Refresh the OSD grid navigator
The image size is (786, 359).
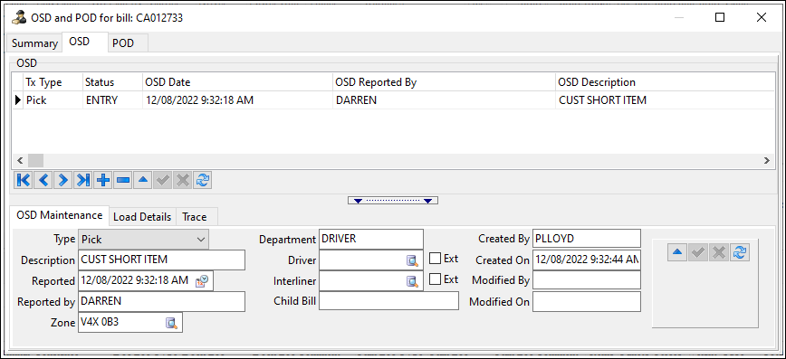click(x=203, y=180)
